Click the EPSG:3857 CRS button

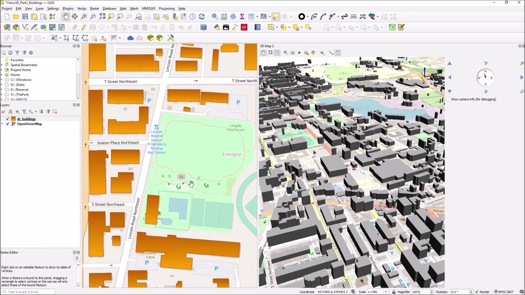pos(503,292)
